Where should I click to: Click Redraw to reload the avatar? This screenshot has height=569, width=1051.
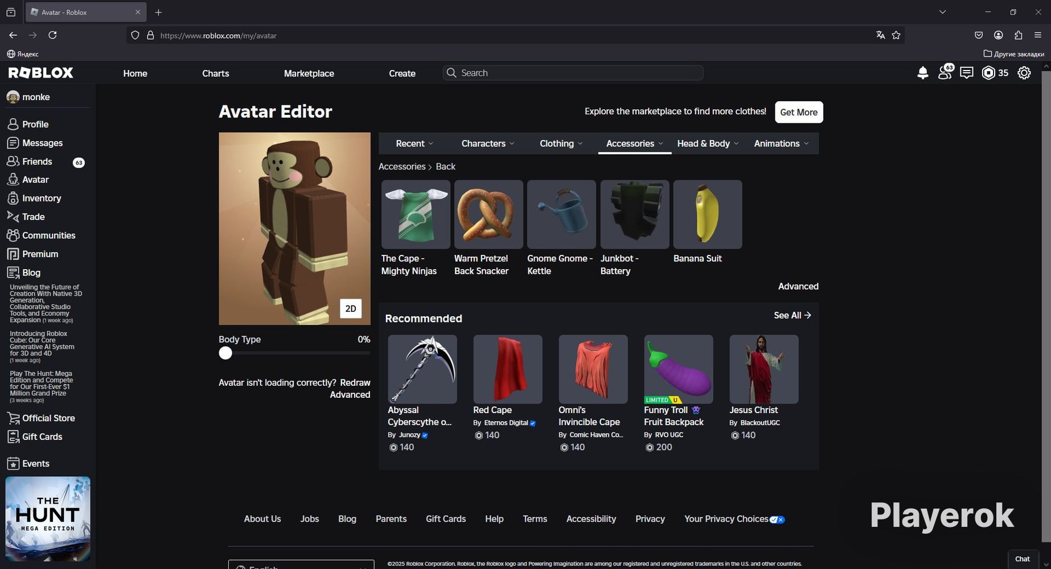tap(355, 382)
